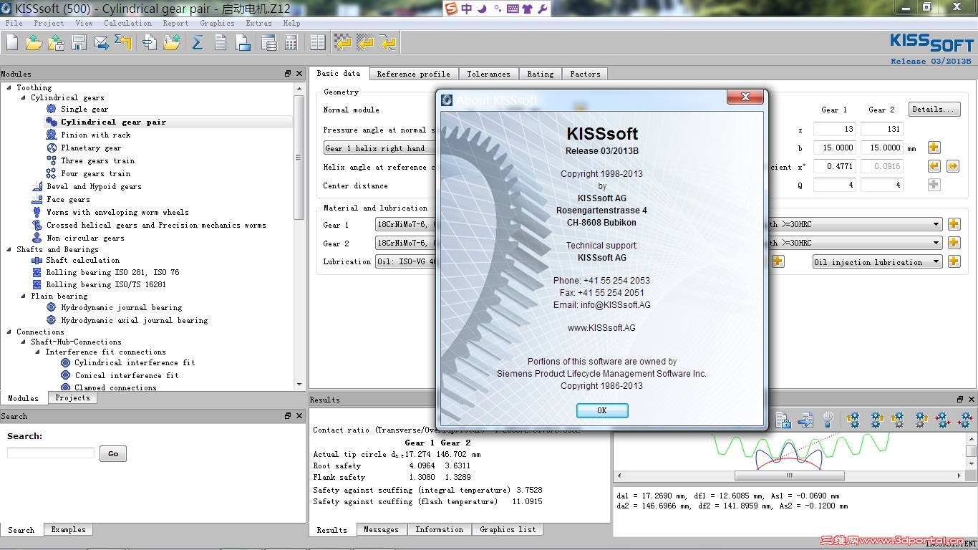Click OK in About KISSsoft dialog

[602, 410]
